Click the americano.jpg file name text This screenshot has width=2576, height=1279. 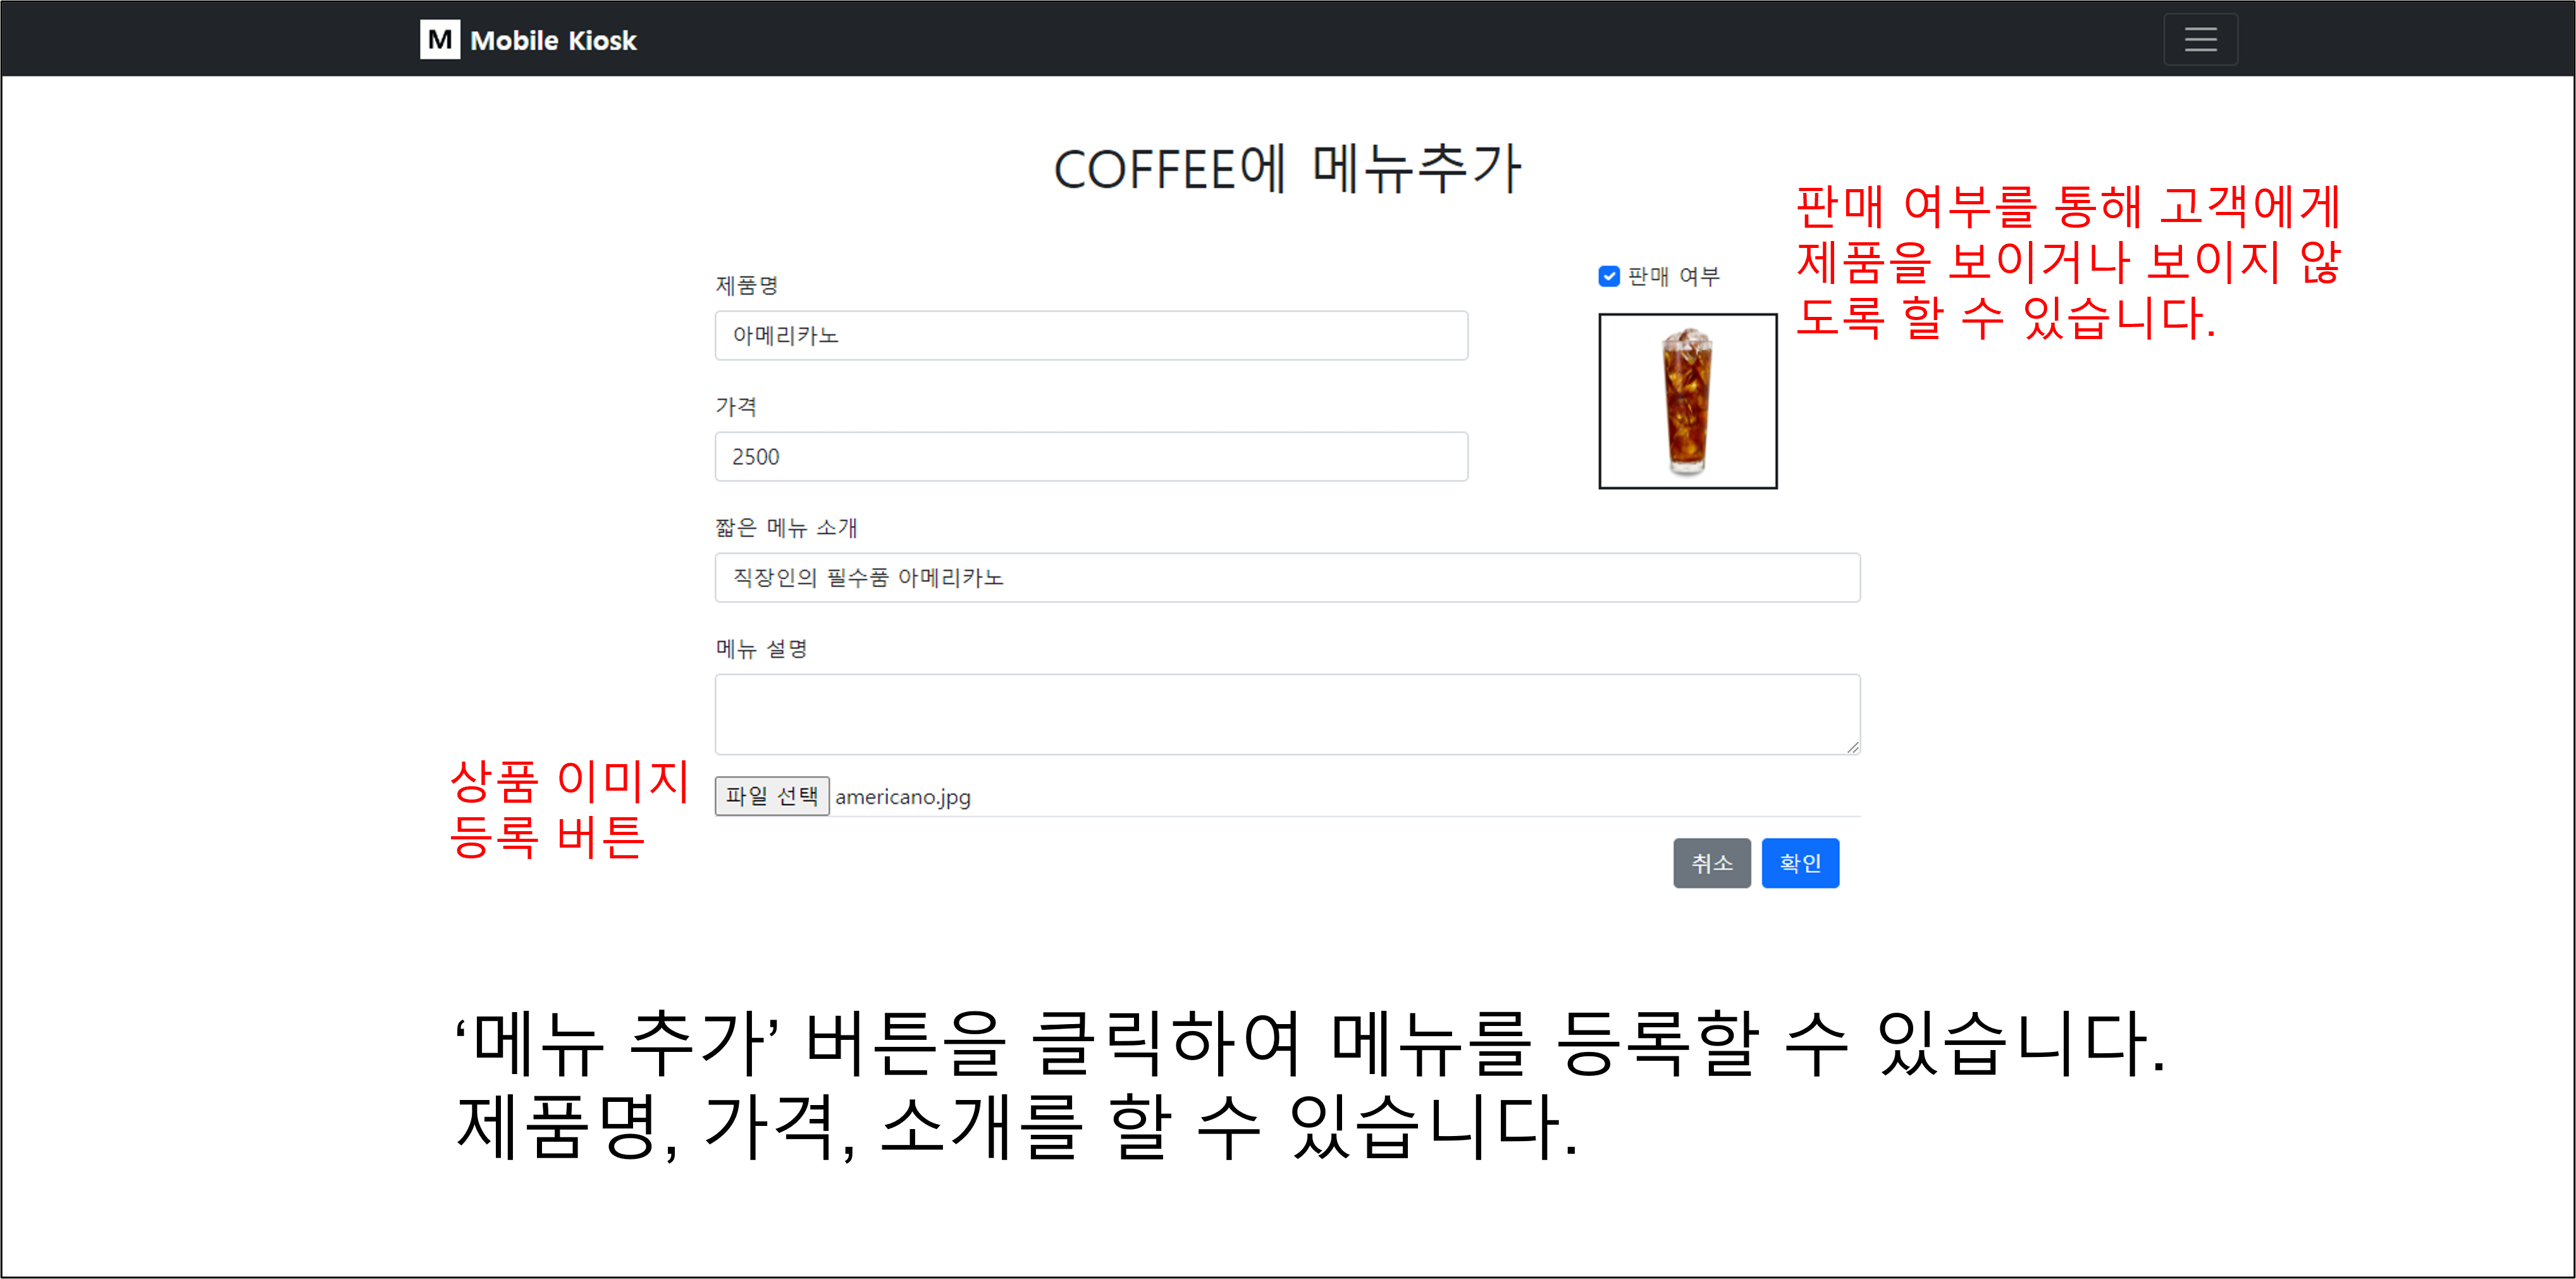903,797
